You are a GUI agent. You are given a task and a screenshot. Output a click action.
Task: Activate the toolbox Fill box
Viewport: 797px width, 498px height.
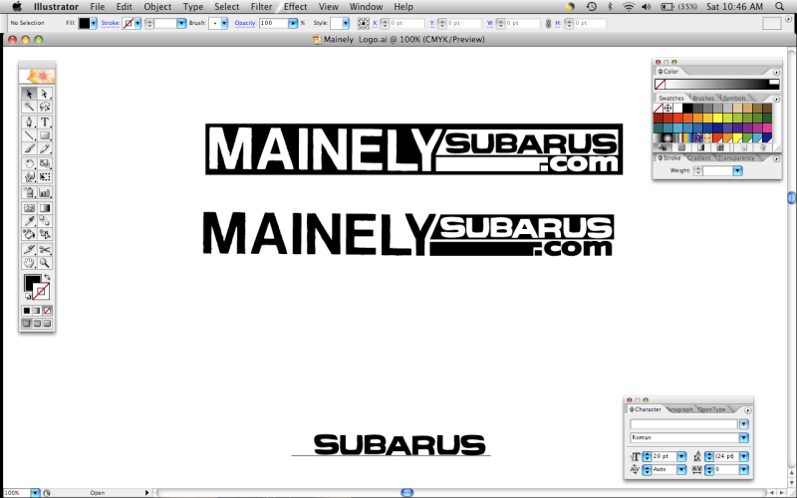[x=30, y=281]
